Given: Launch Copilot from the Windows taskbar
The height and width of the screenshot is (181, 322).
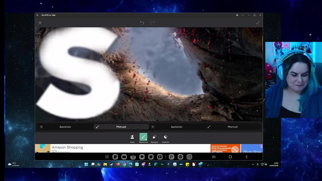Looking at the screenshot, I should pos(99,164).
